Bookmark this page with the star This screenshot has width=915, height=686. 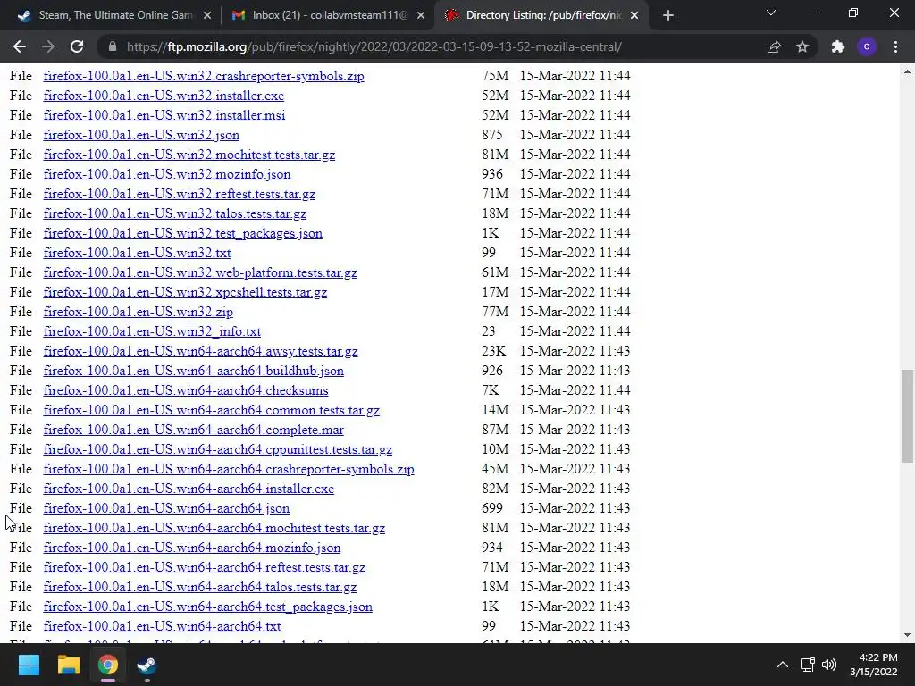click(x=802, y=46)
